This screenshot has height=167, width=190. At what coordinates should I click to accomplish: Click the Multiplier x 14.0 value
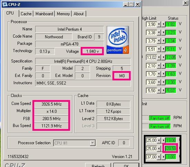[51, 111]
